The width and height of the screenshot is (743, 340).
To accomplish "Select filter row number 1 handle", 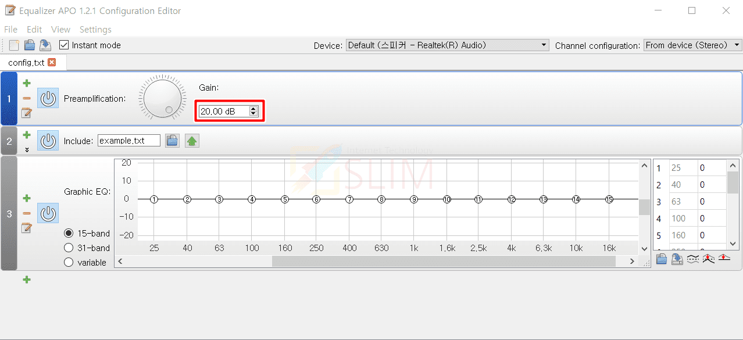I will [9, 98].
